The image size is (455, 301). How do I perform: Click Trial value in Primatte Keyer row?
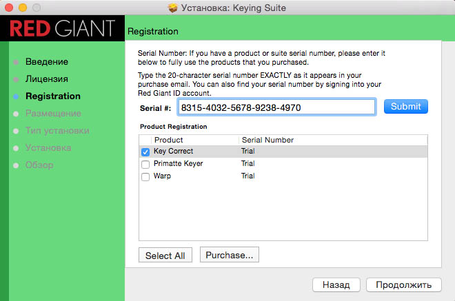coord(247,163)
